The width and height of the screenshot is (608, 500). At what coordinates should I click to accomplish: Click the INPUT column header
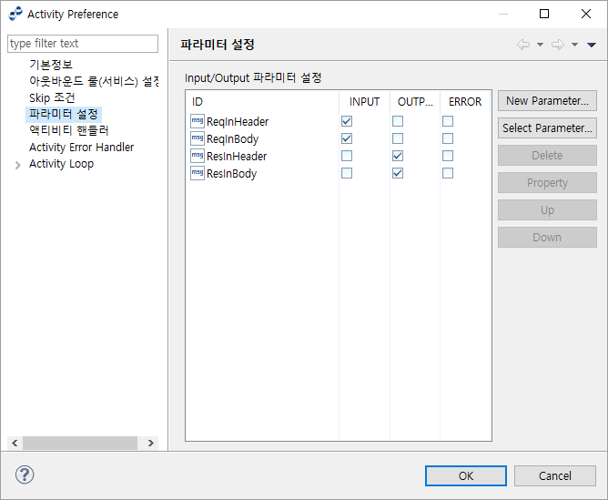pos(364,102)
